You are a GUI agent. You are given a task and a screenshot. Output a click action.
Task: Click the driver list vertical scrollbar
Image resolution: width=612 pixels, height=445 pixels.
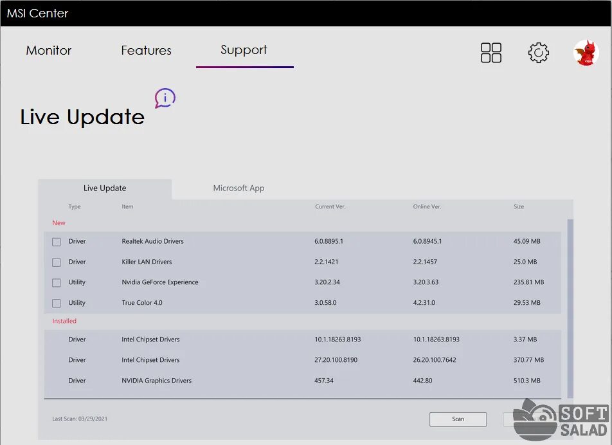pyautogui.click(x=570, y=309)
